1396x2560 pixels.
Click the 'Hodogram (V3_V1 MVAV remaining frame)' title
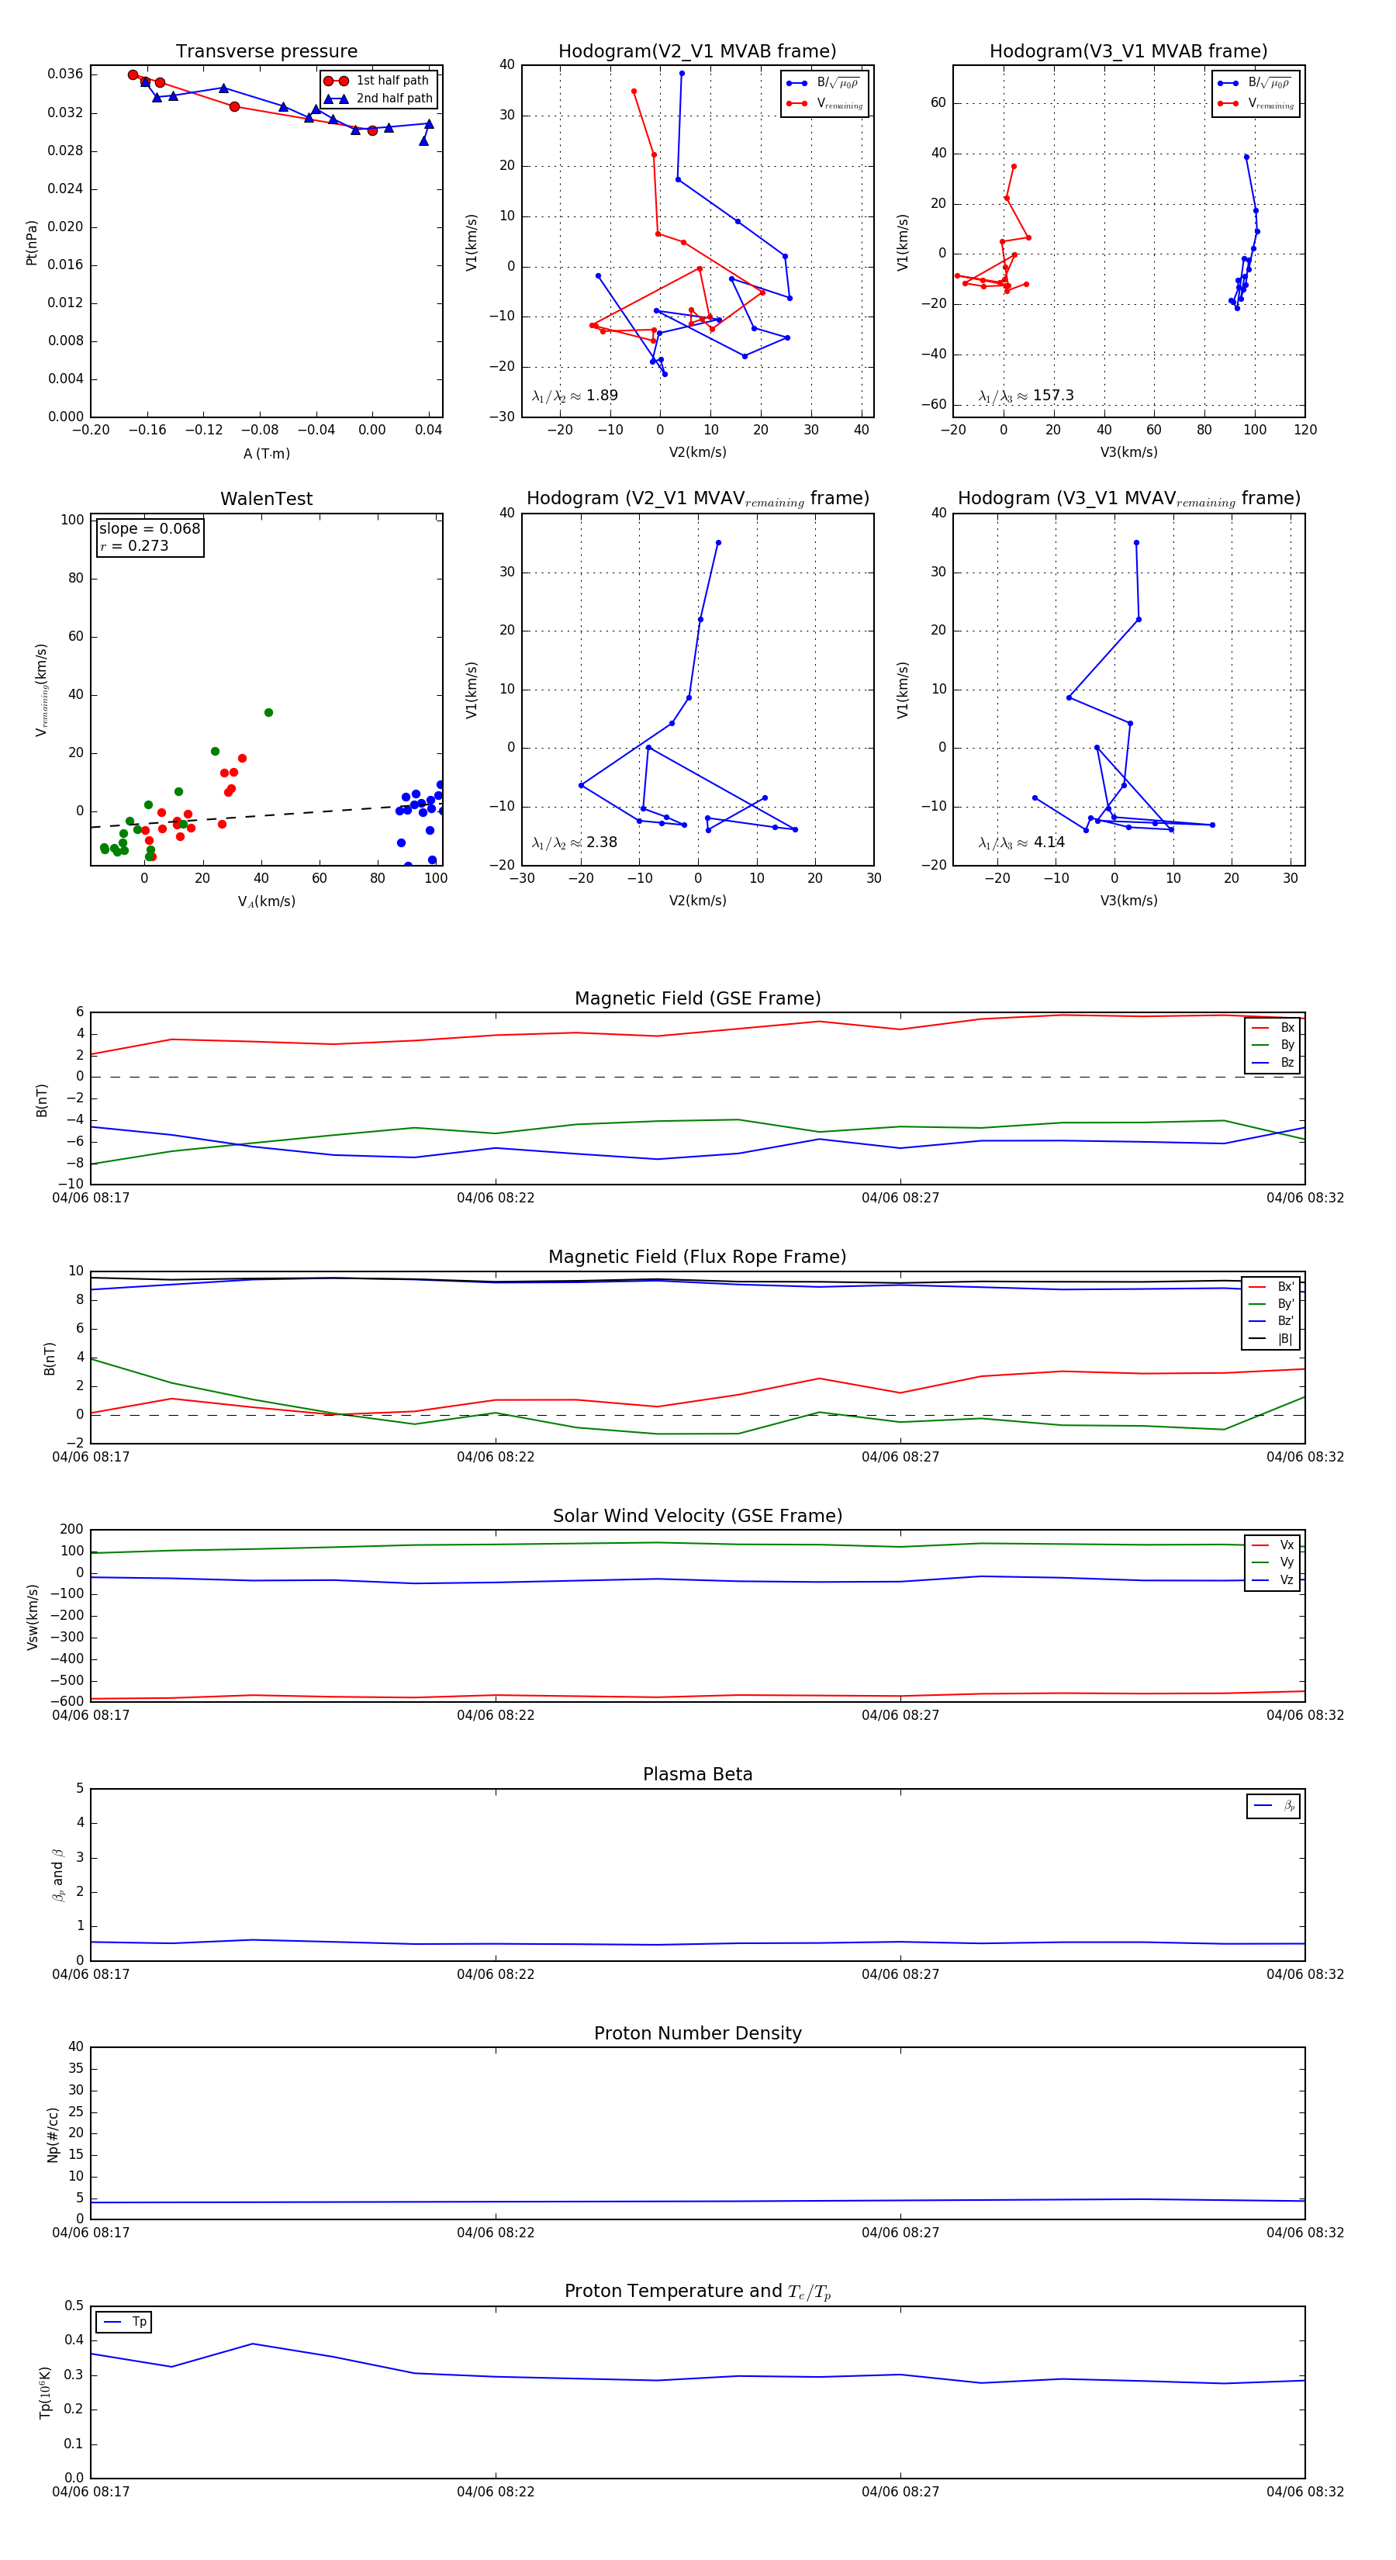1128,499
